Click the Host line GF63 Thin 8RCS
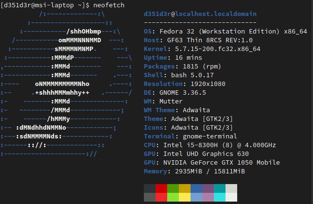 tap(198, 40)
